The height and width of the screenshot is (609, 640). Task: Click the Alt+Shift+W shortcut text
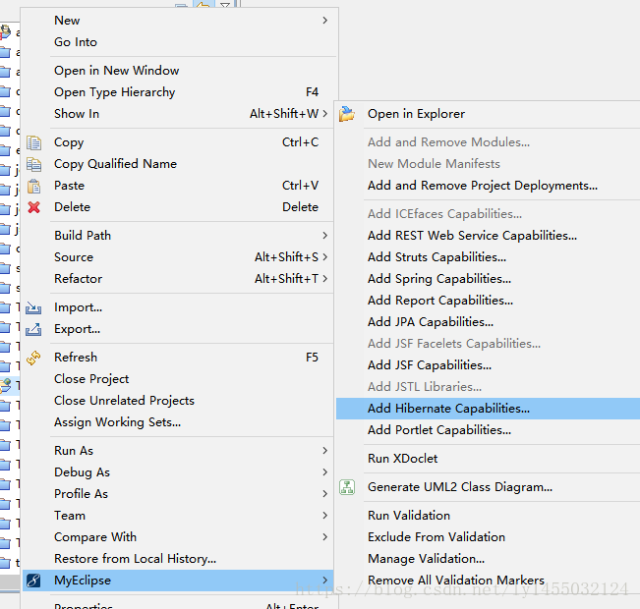tap(284, 113)
